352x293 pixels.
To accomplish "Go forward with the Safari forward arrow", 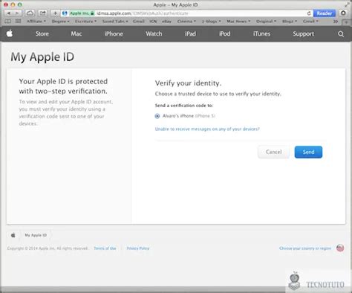I will [x=17, y=13].
